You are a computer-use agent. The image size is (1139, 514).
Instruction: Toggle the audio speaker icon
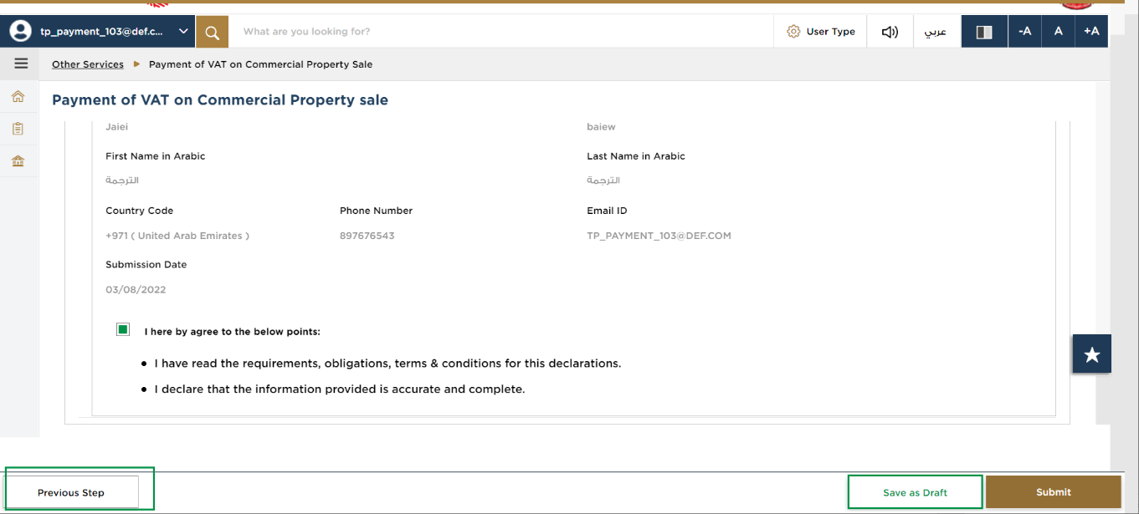890,32
